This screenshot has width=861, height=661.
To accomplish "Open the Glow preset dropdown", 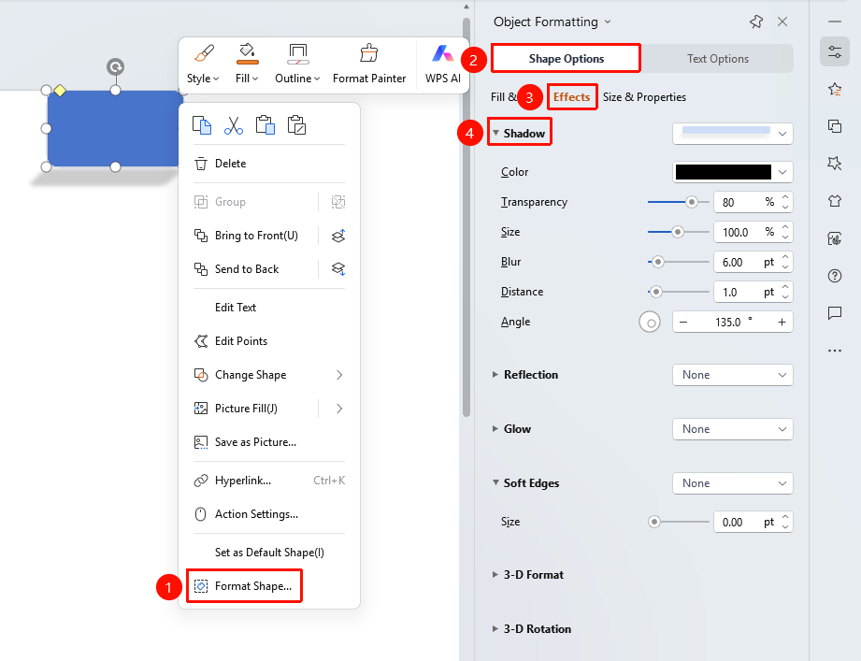I will pyautogui.click(x=733, y=429).
